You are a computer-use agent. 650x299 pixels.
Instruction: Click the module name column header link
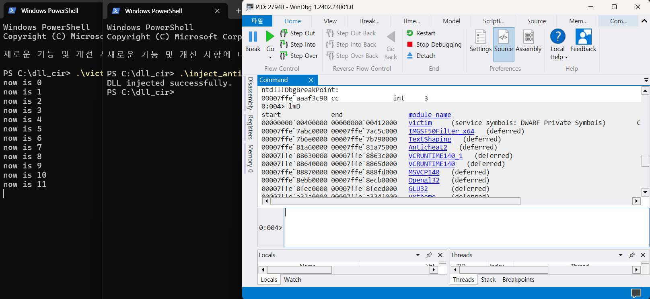[x=430, y=115]
